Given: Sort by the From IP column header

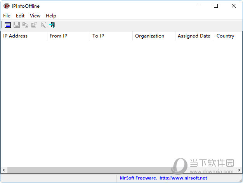Looking at the screenshot, I should 68,36.
